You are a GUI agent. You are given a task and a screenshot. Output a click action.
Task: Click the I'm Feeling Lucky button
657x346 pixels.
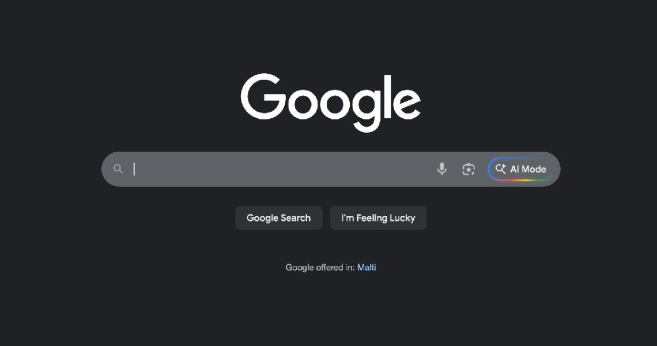tap(379, 217)
